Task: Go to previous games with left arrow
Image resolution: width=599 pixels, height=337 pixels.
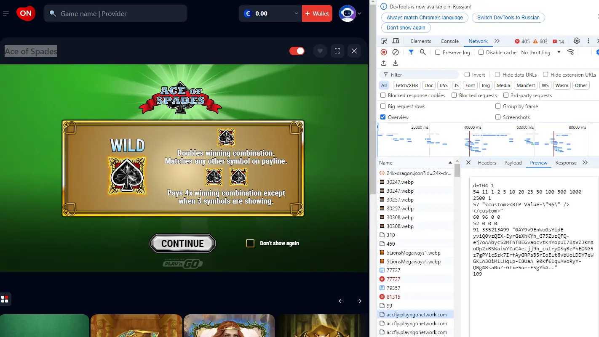Action: click(341, 301)
